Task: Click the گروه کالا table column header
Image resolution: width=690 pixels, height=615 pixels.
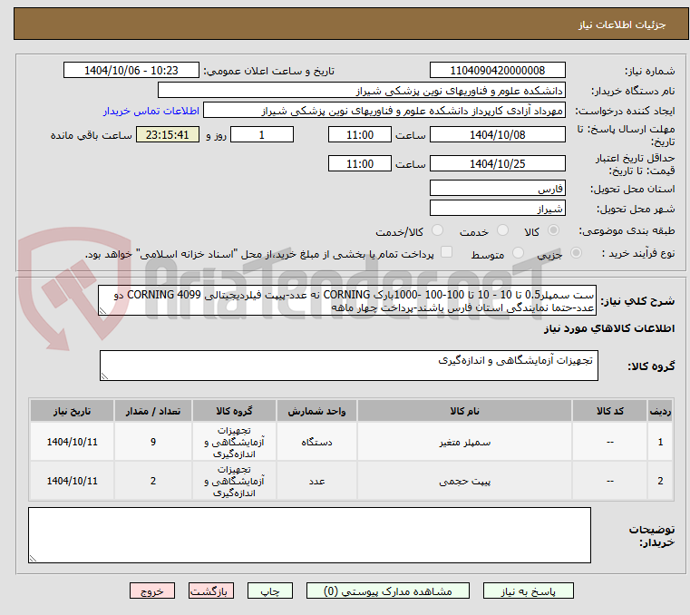Action: (234, 411)
